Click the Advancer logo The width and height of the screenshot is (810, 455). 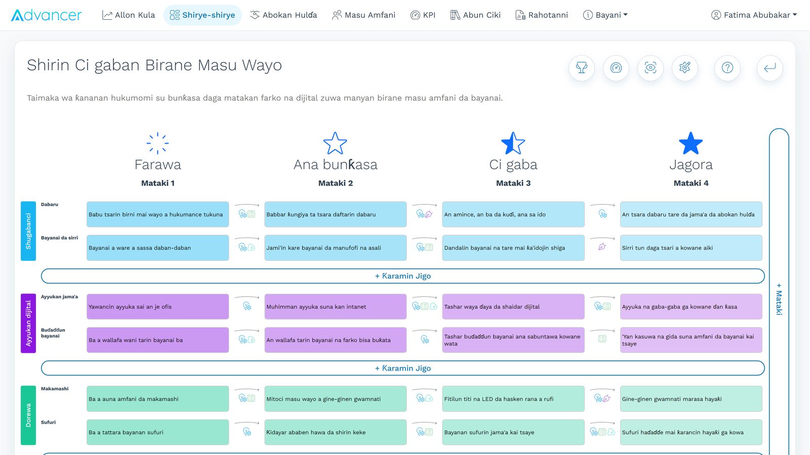click(46, 15)
